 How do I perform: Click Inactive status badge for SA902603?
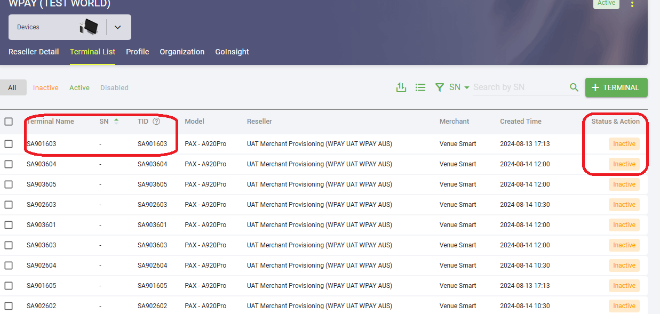coord(624,205)
